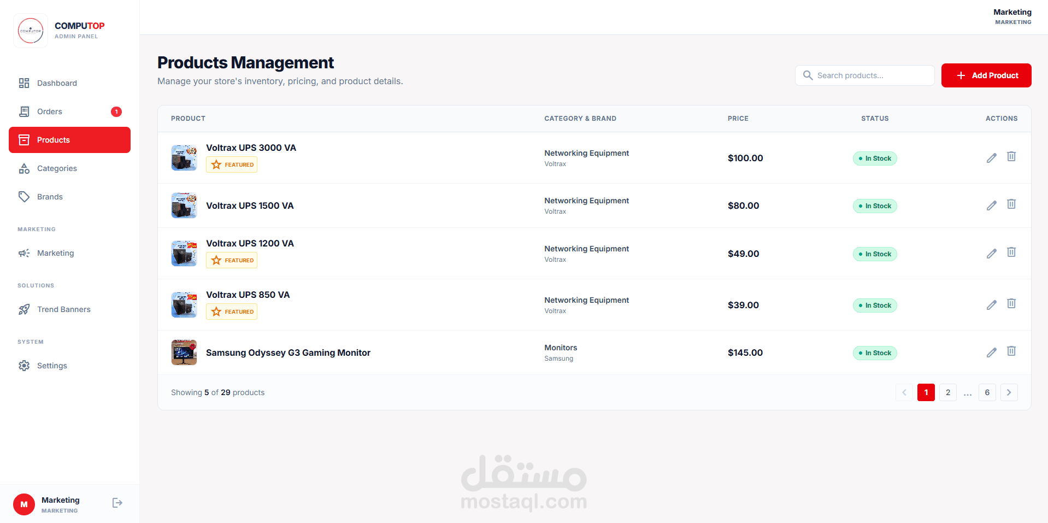Open Settings in the sidebar
The height and width of the screenshot is (523, 1048).
point(69,366)
